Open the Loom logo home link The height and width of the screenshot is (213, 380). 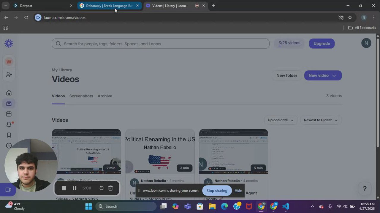click(9, 43)
